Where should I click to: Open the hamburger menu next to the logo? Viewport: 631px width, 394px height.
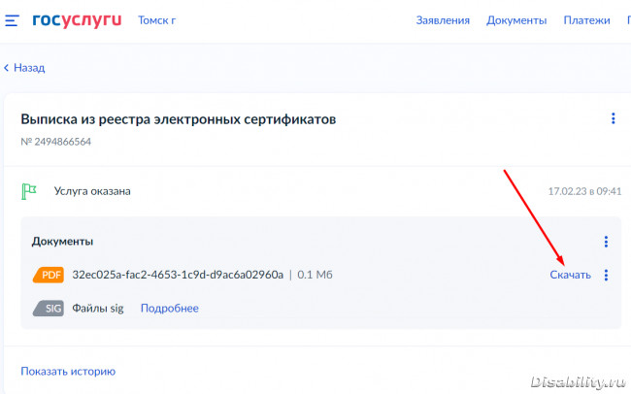(12, 20)
